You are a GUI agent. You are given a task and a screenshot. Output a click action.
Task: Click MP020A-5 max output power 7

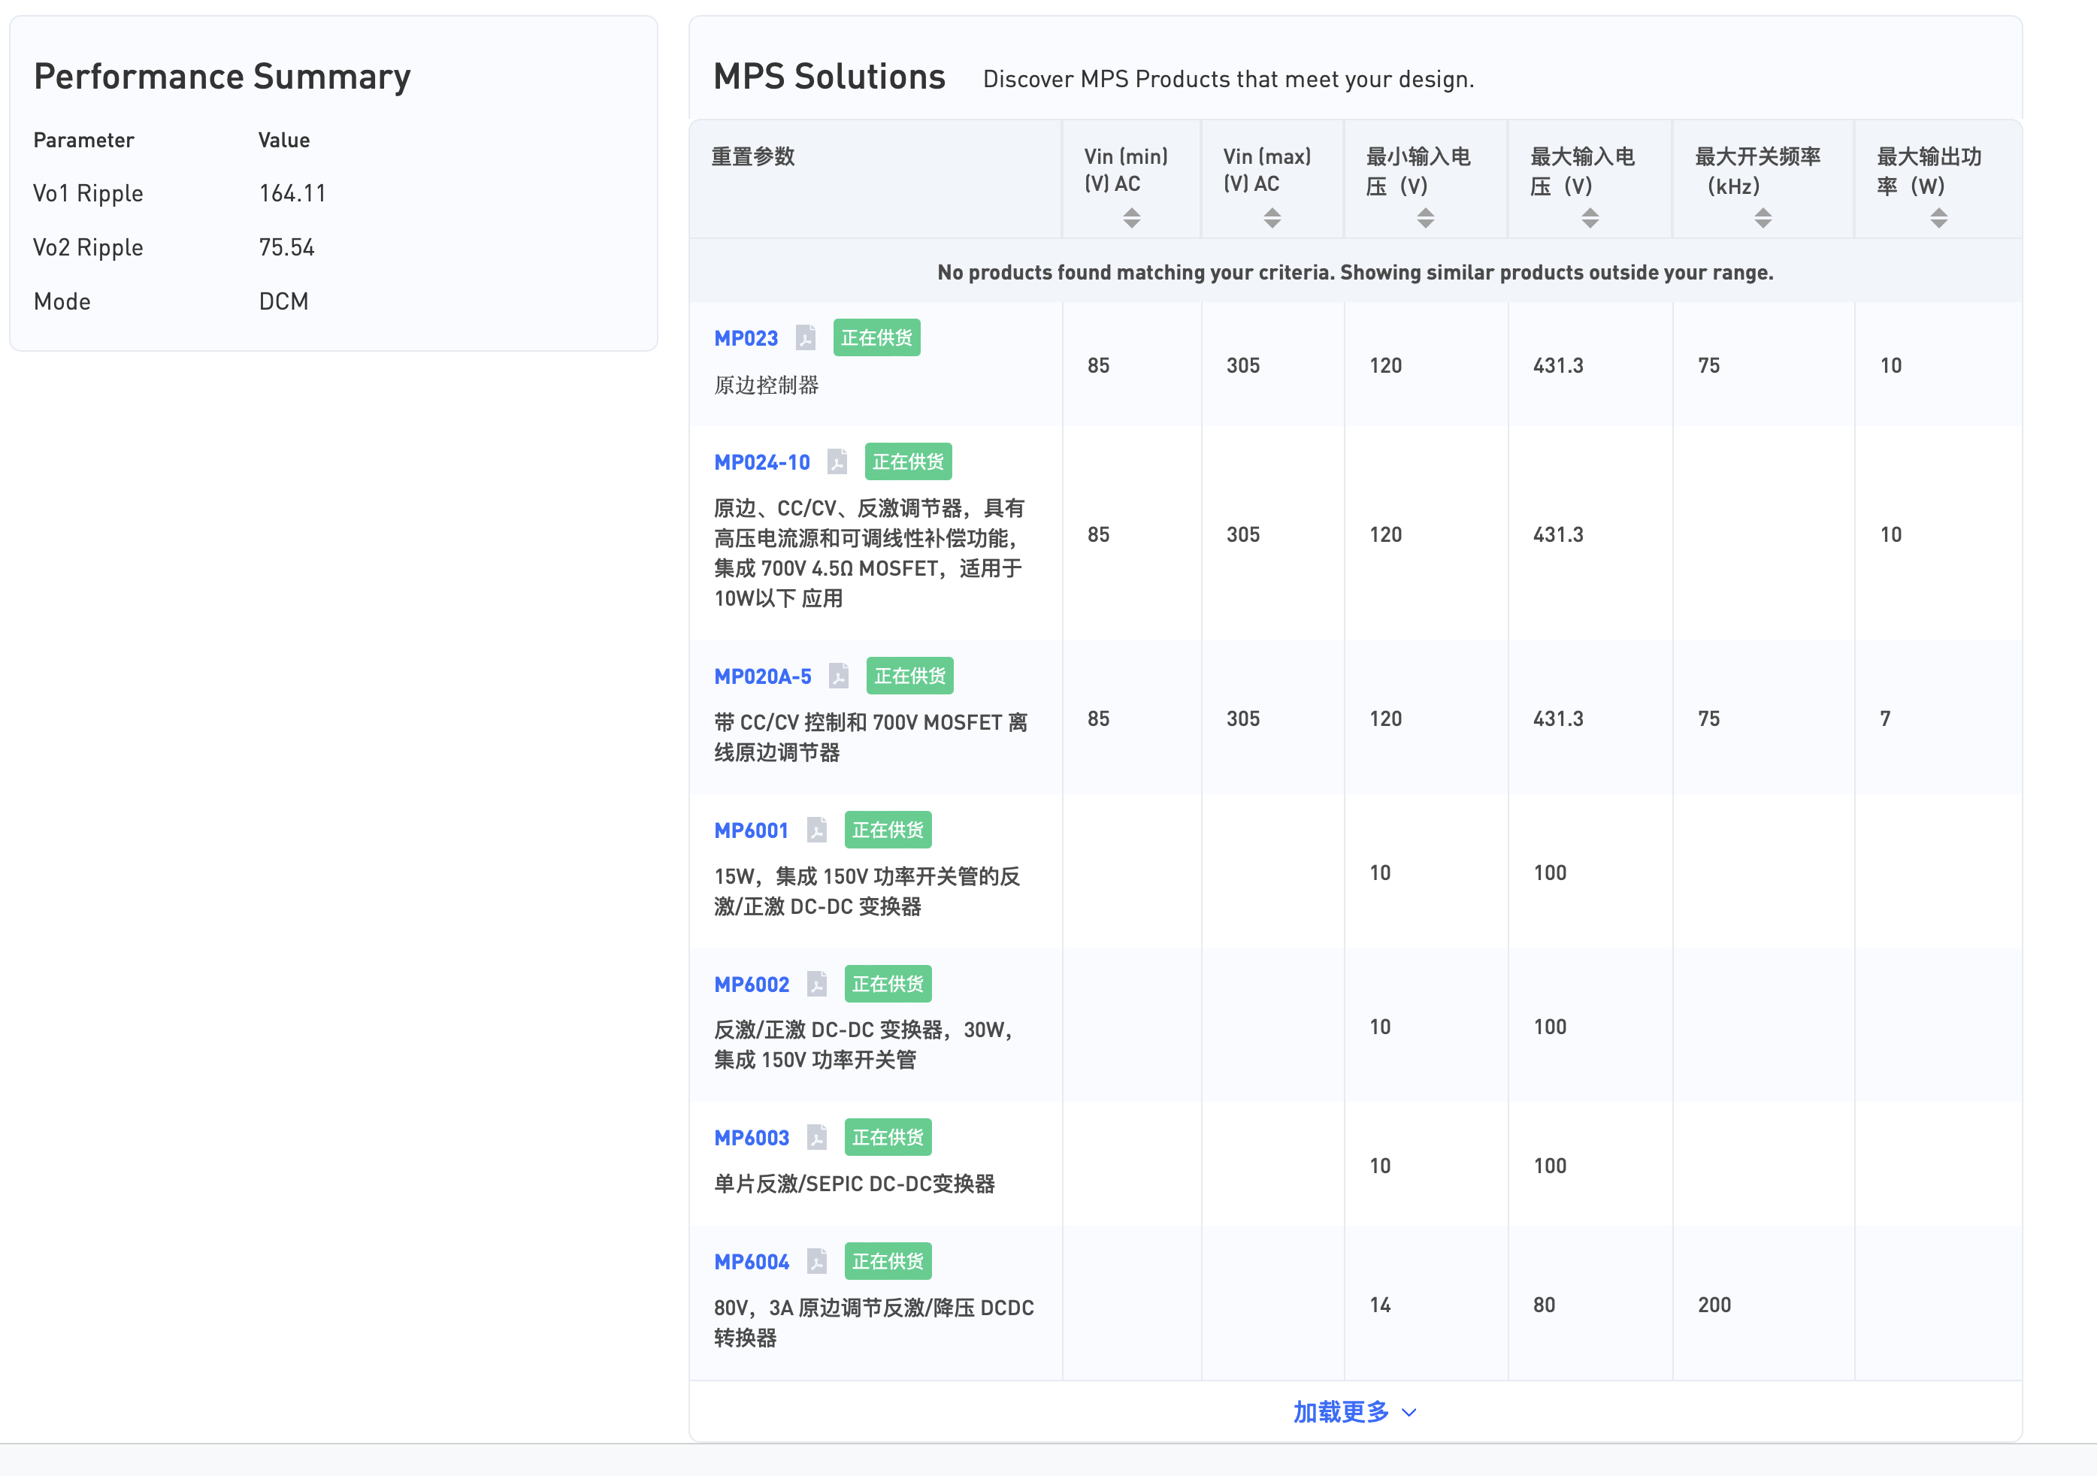1885,718
